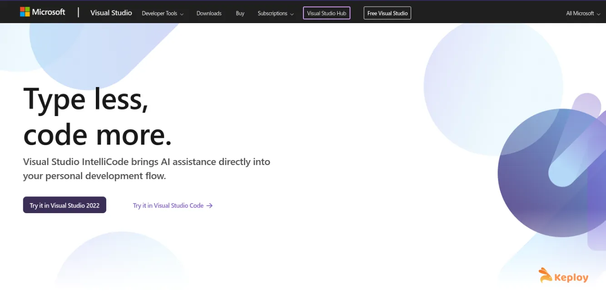The image size is (606, 302).
Task: Follow Try it in Visual Studio Code link
Action: (173, 205)
